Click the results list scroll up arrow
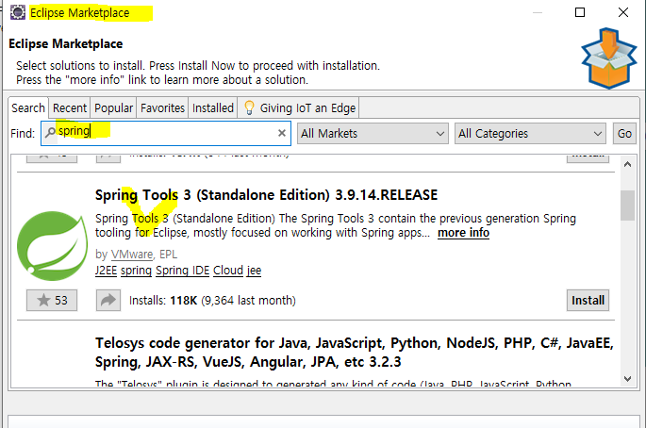This screenshot has width=646, height=428. (x=627, y=165)
